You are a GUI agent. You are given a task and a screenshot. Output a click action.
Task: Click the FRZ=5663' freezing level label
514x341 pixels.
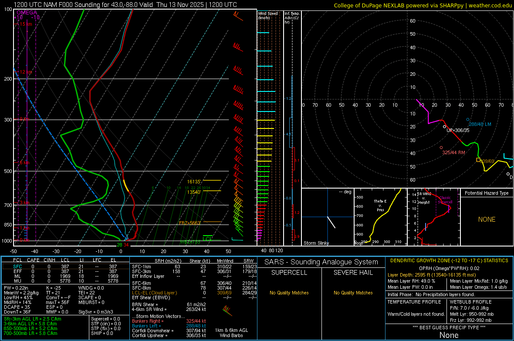click(x=189, y=223)
